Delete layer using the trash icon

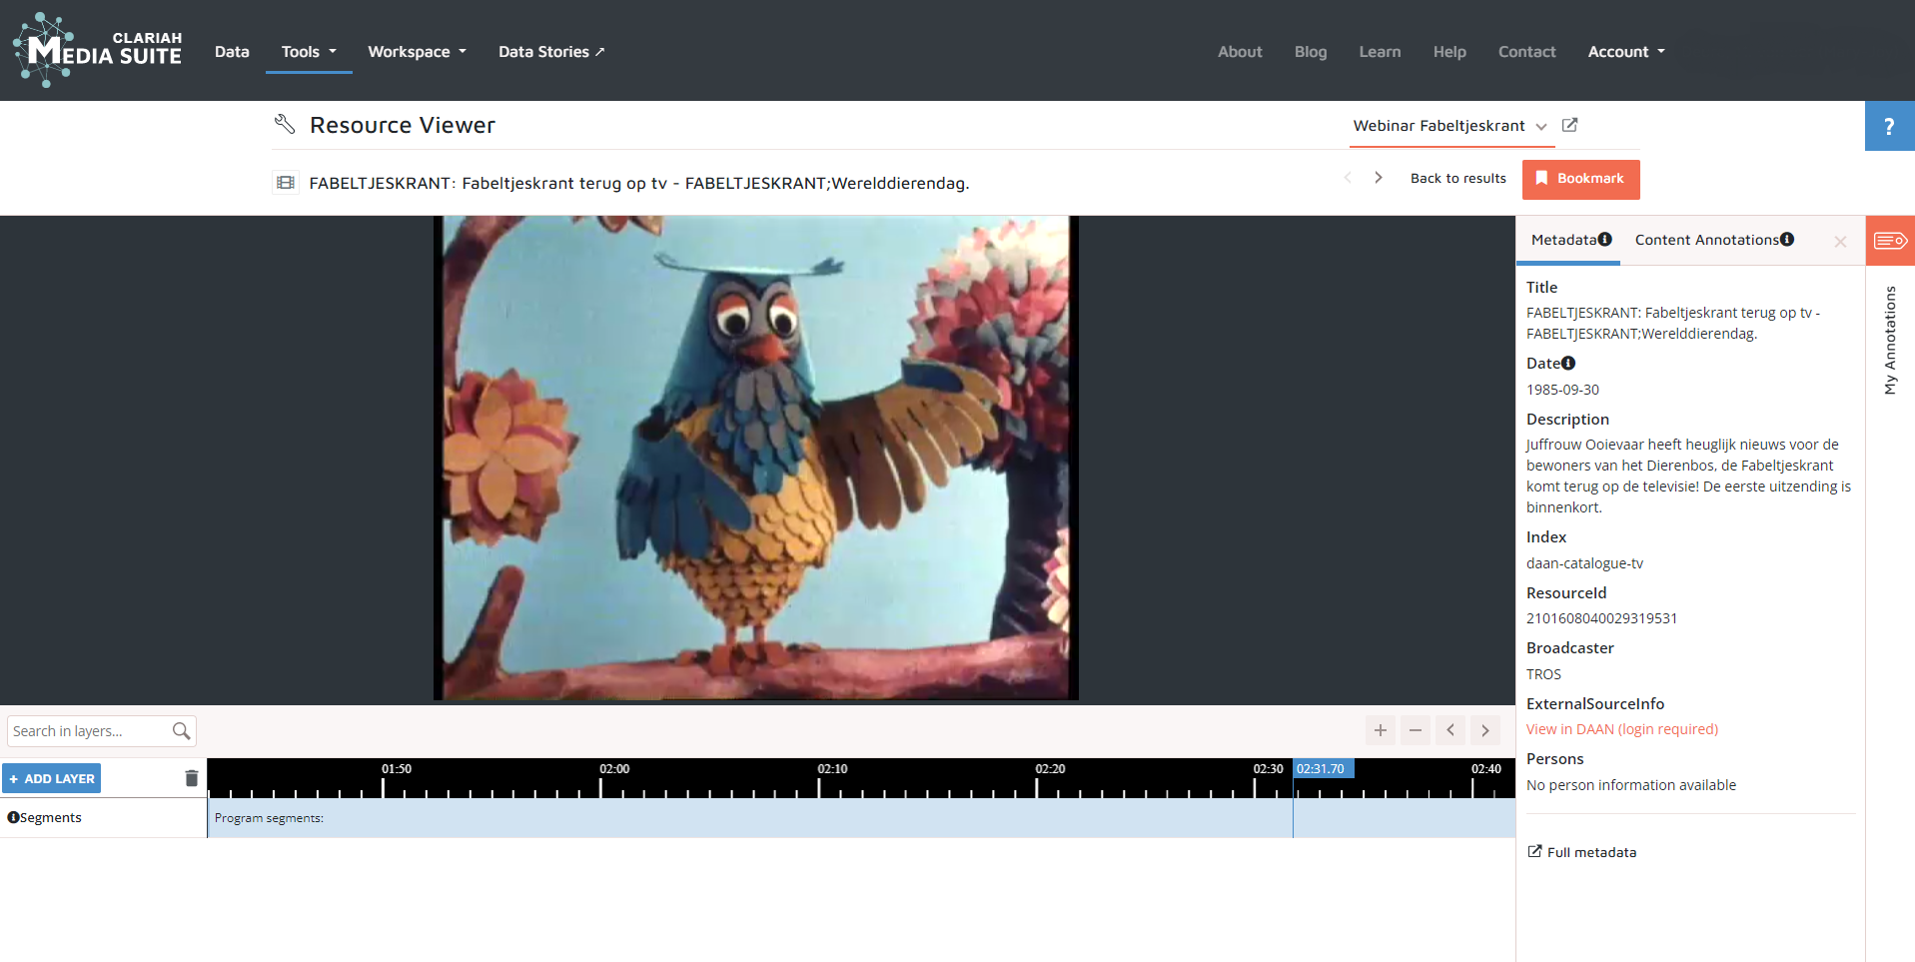[x=192, y=778]
